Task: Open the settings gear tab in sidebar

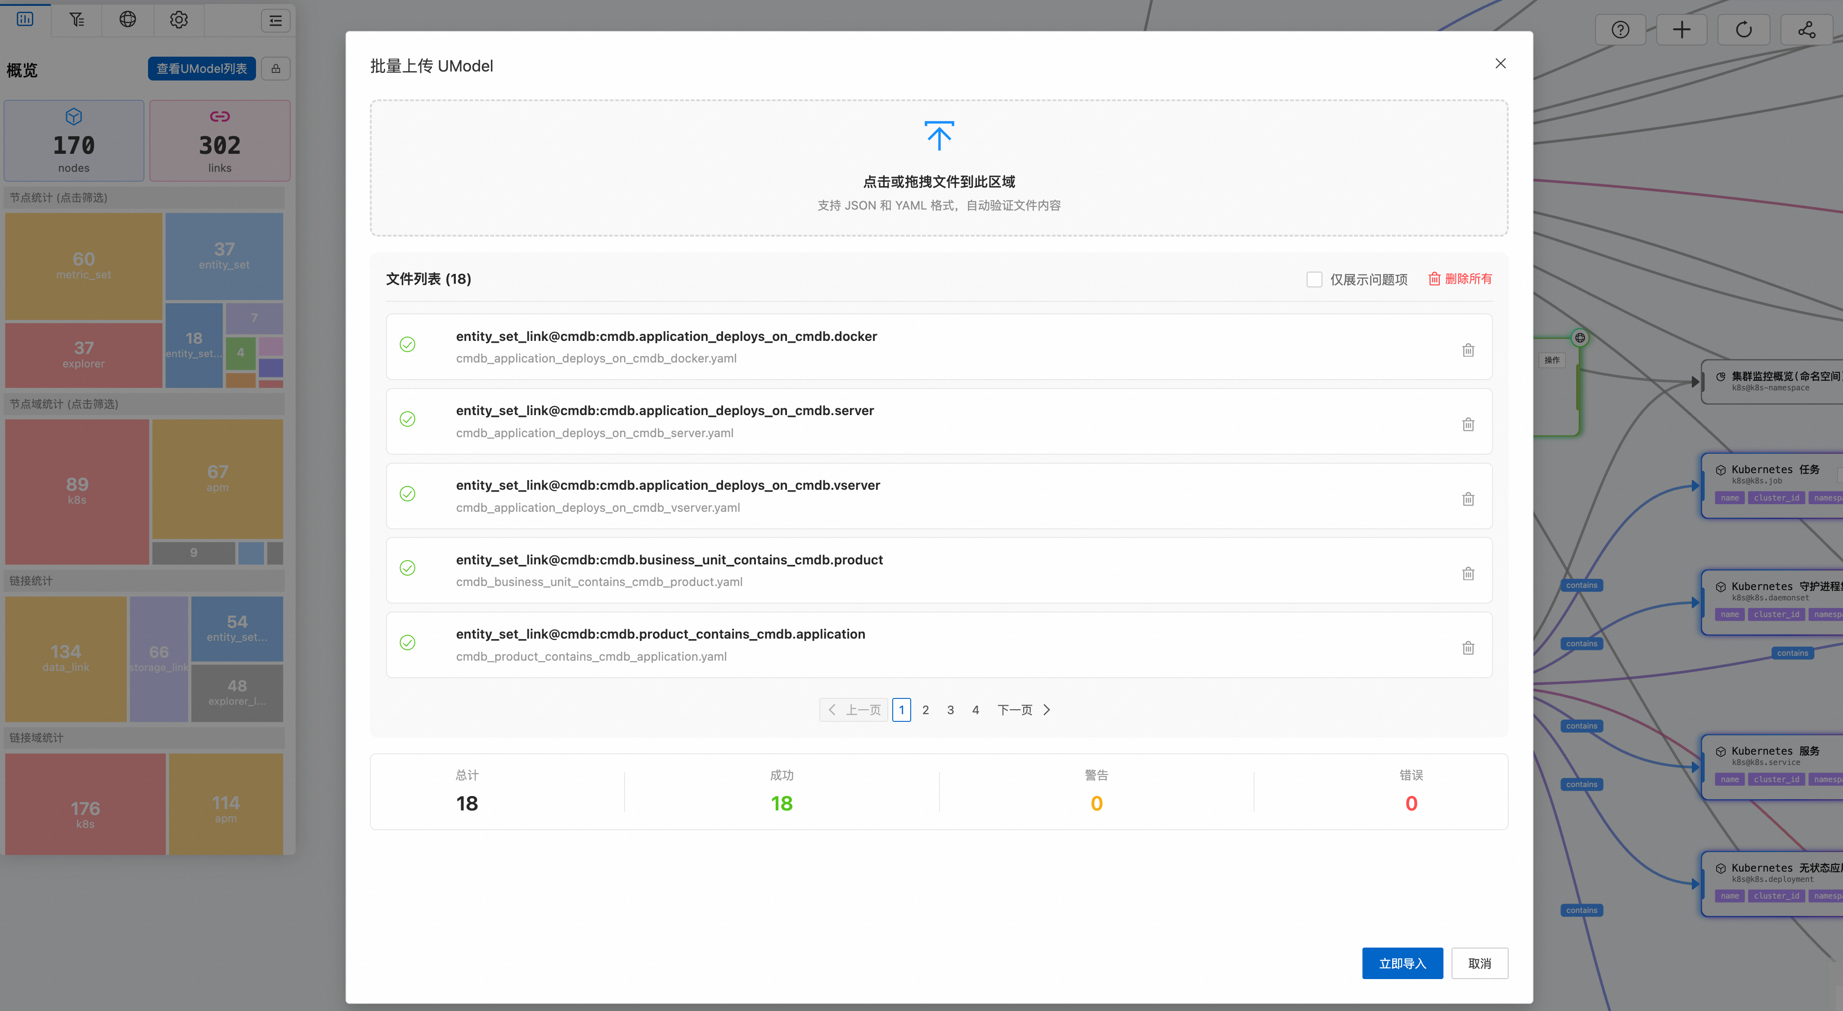Action: (179, 19)
